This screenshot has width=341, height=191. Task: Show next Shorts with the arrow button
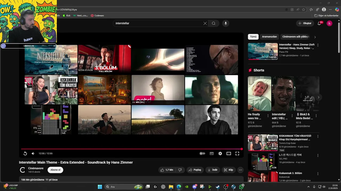click(318, 97)
